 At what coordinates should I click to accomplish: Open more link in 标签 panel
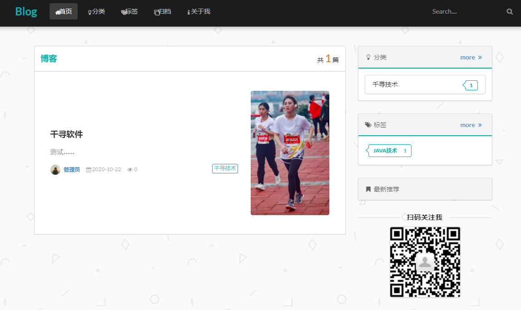coord(471,125)
